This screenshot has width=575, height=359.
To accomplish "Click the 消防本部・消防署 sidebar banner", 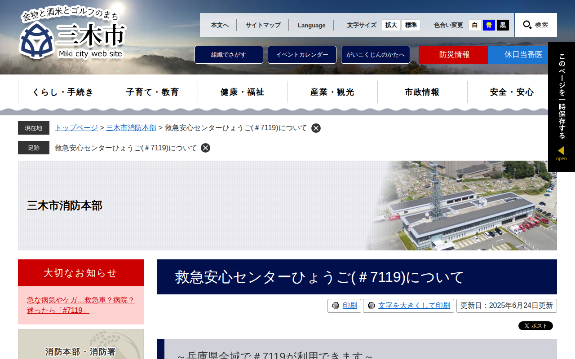I will tap(81, 344).
